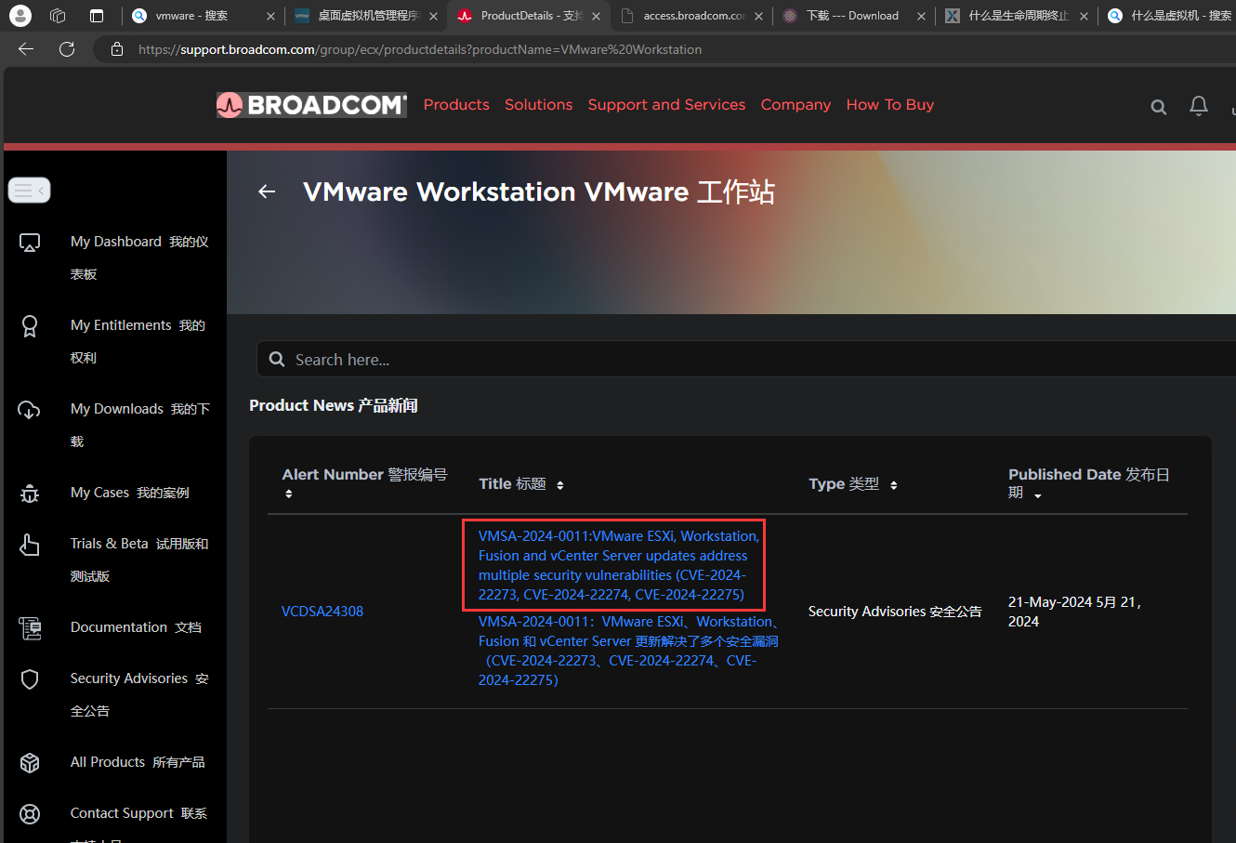The width and height of the screenshot is (1236, 843).
Task: Open alert VCDSA24308 link
Action: pyautogui.click(x=322, y=612)
